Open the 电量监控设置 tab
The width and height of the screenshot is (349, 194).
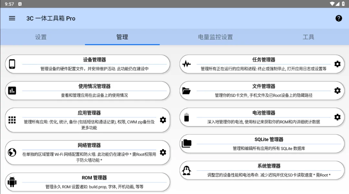pyautogui.click(x=215, y=37)
